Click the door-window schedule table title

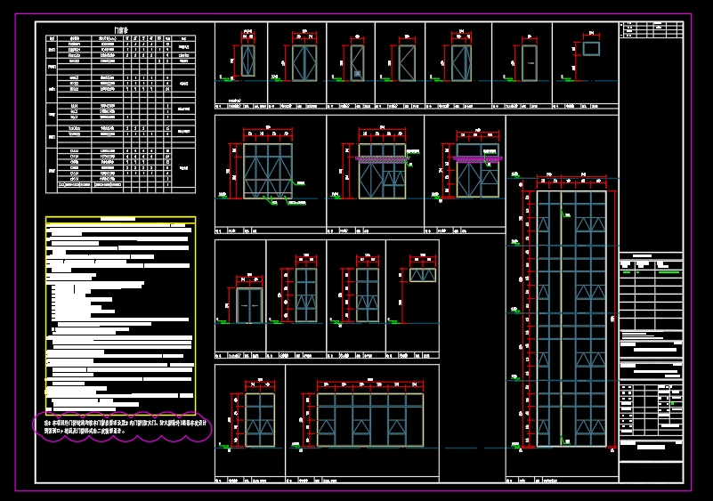121,30
